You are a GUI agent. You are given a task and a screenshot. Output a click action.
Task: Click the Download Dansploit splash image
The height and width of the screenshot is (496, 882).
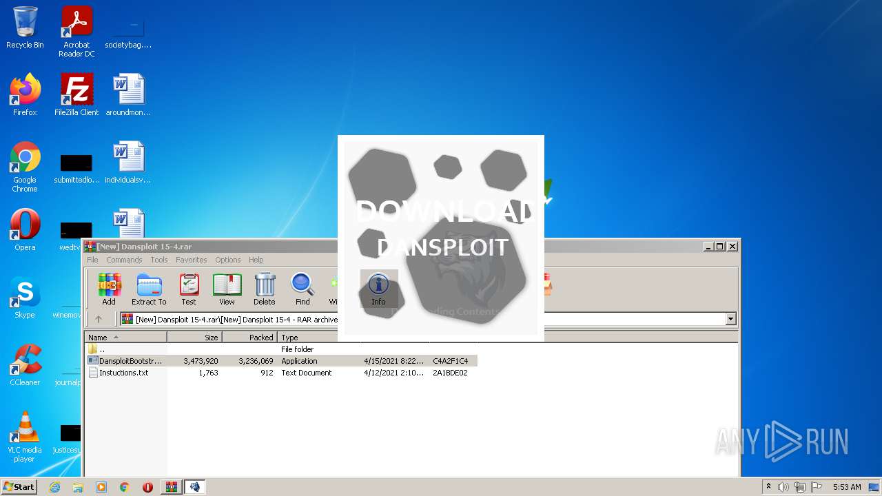pyautogui.click(x=441, y=238)
